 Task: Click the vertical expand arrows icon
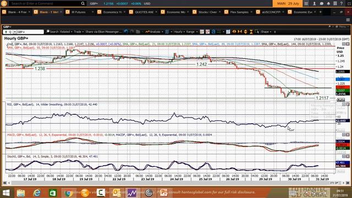(x=246, y=32)
